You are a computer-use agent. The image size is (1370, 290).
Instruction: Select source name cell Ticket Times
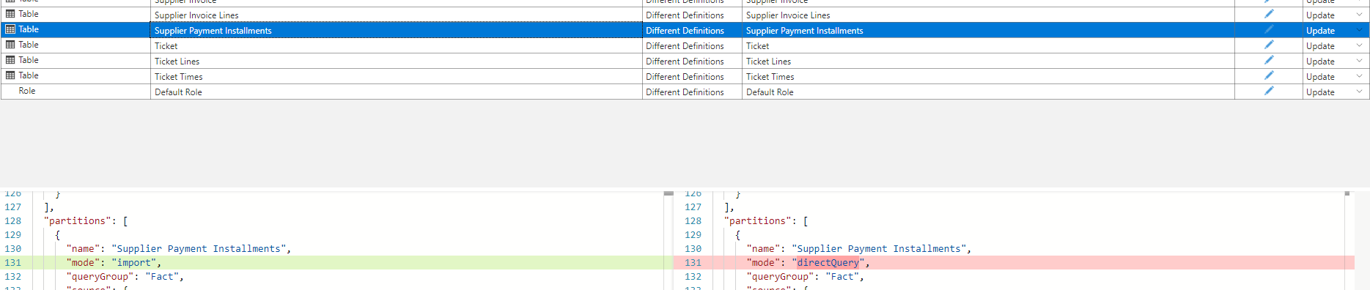396,76
